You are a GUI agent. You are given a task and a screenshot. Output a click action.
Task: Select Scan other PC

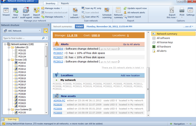click(x=90, y=17)
